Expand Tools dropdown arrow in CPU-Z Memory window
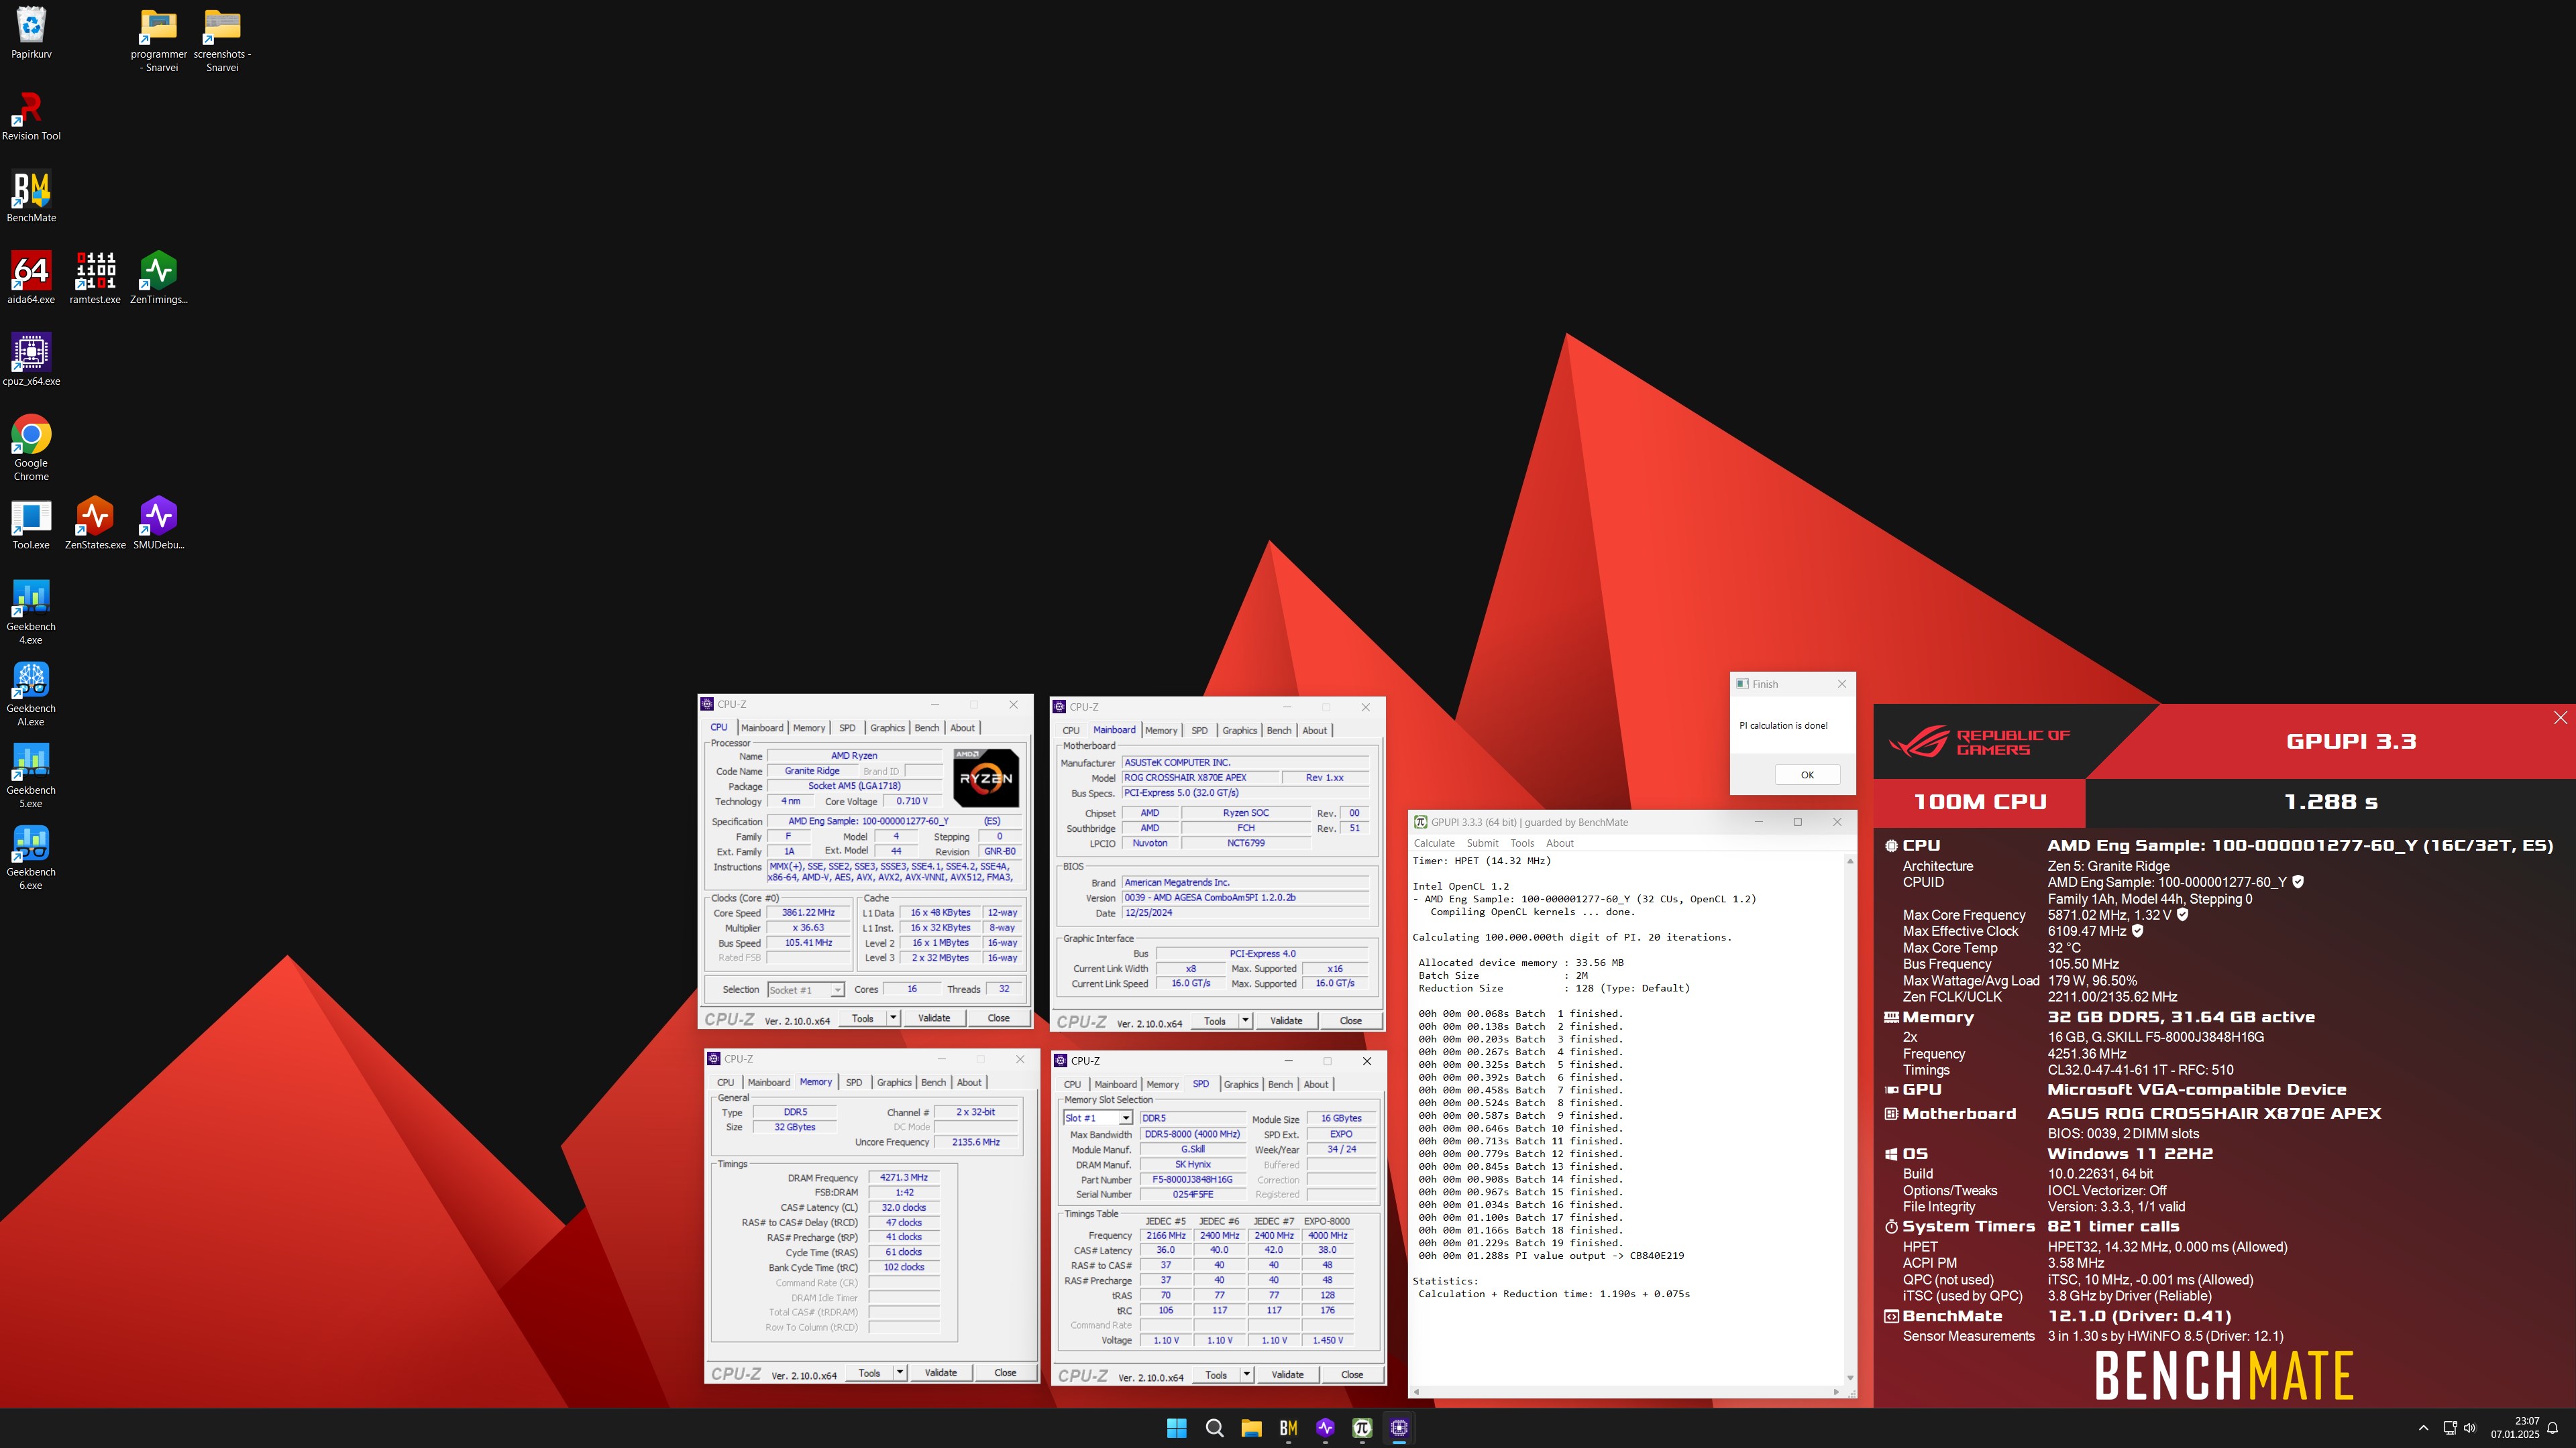This screenshot has width=2576, height=1448. [900, 1372]
